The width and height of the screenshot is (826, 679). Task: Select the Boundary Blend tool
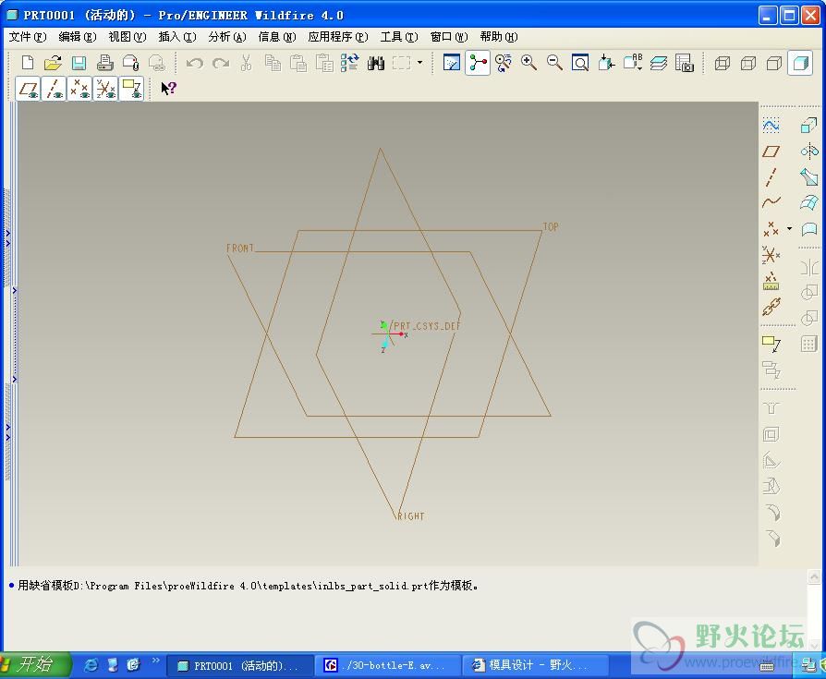coord(809,202)
